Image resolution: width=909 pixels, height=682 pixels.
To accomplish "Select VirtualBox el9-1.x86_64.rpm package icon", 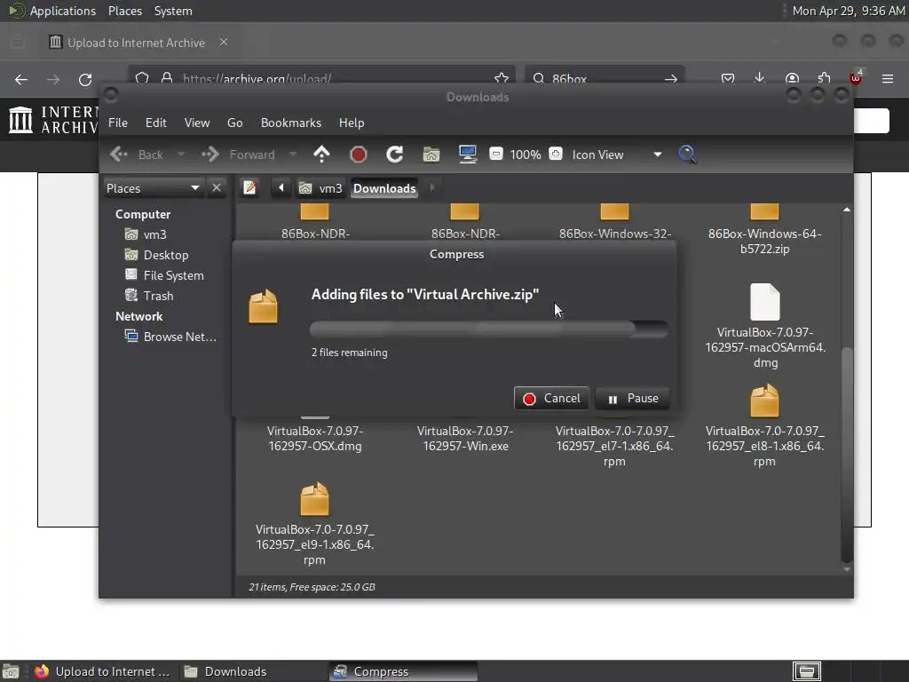I will tap(315, 499).
